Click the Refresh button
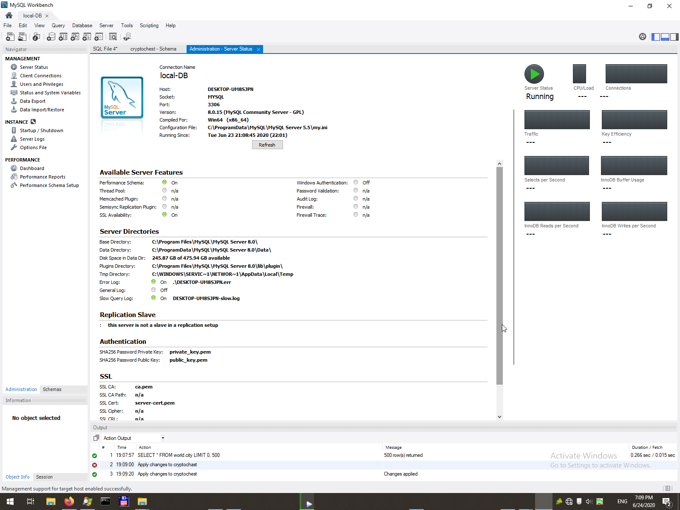Image resolution: width=680 pixels, height=510 pixels. coord(267,145)
